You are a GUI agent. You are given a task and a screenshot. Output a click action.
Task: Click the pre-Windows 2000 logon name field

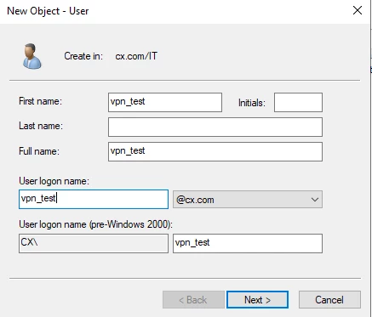point(248,243)
